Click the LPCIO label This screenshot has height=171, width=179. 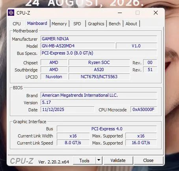click(x=32, y=77)
